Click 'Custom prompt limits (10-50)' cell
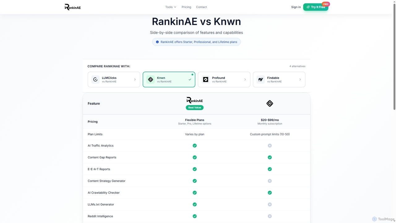This screenshot has width=396, height=223. coord(270,134)
